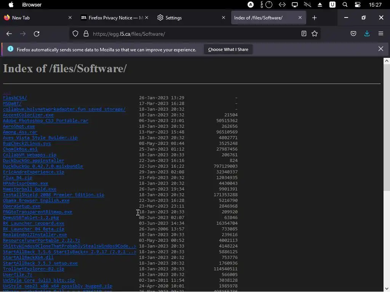Image resolution: width=390 pixels, height=292 pixels.
Task: Click the muted volume icon in menu bar
Action: point(307,5)
